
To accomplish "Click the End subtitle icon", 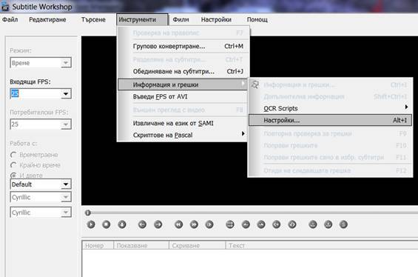I will point(292,224).
